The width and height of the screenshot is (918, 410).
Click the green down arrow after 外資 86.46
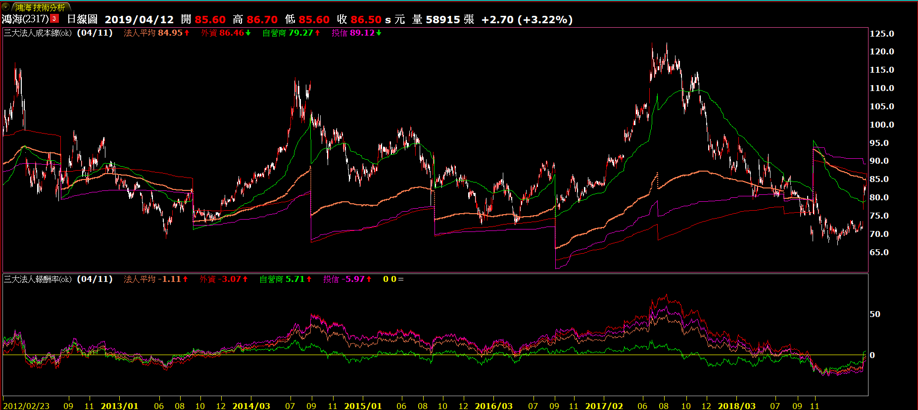click(248, 33)
